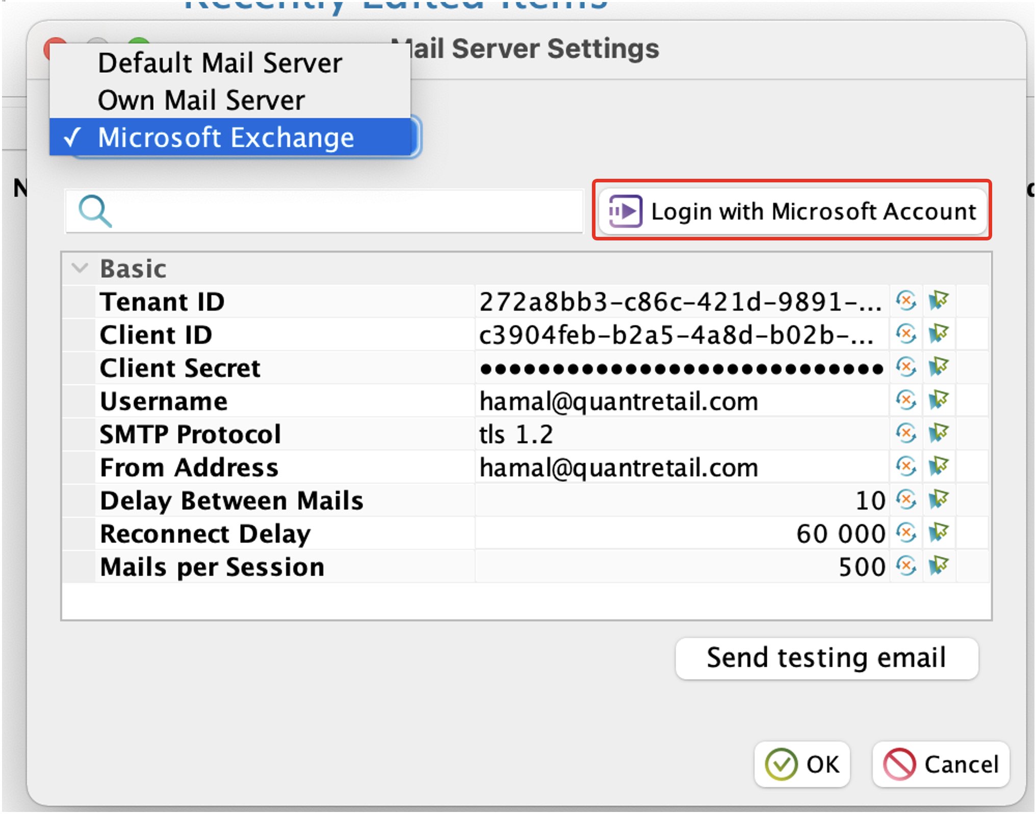
Task: Click the green arrow icon in Mails per Session row
Action: pyautogui.click(x=939, y=566)
